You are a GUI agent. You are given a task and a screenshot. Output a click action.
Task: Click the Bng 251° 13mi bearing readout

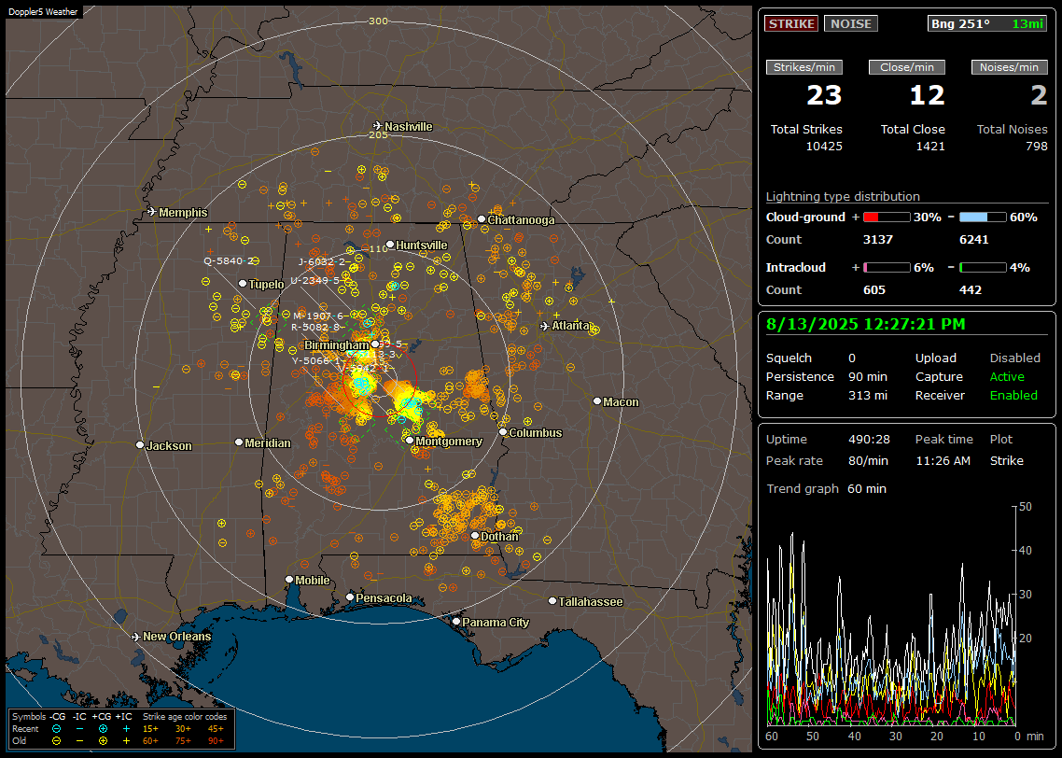[987, 23]
